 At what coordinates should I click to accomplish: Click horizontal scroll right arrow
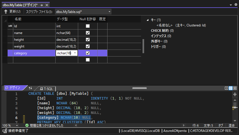click(184, 125)
